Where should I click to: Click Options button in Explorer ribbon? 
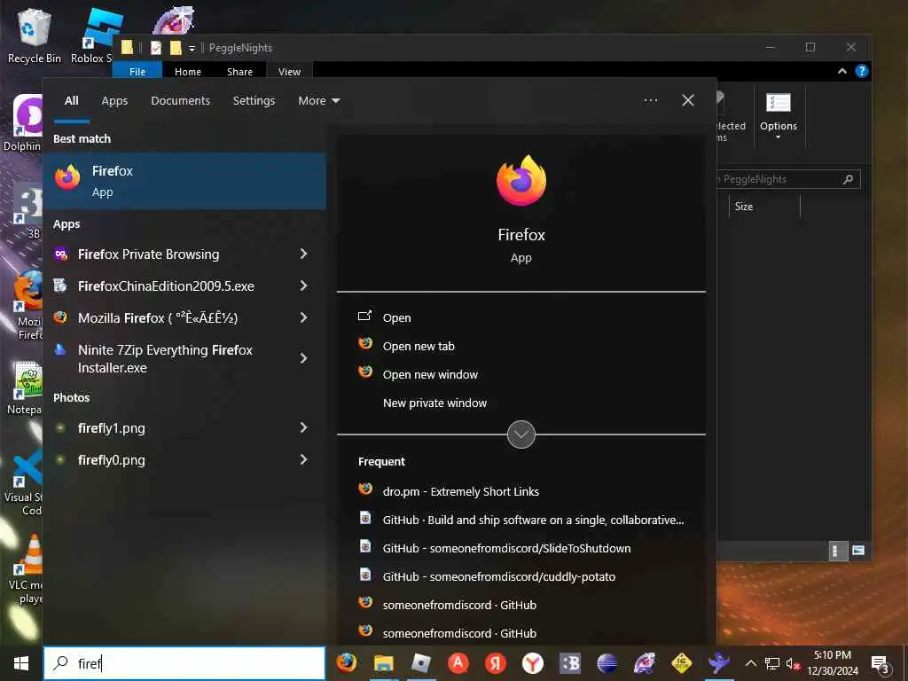[779, 116]
